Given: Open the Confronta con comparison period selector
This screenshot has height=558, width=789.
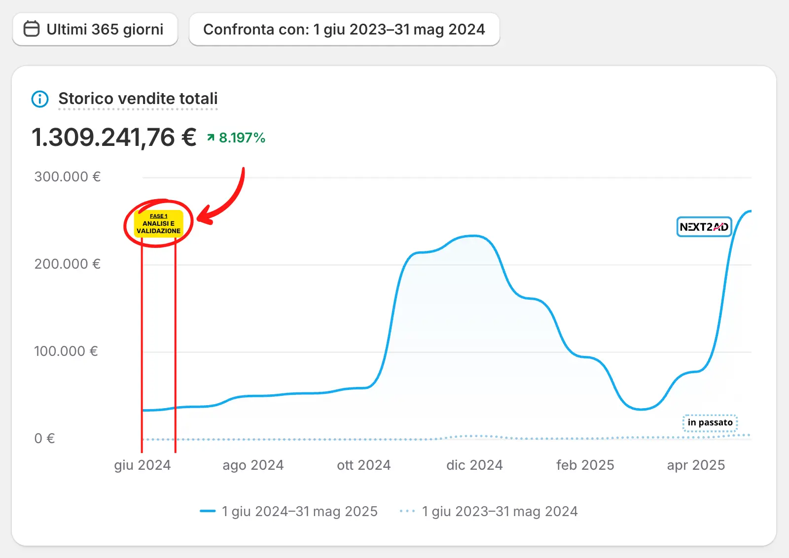Looking at the screenshot, I should pyautogui.click(x=344, y=30).
